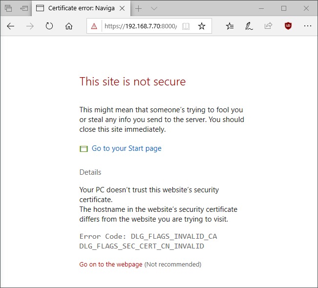
Task: Open the uBlock Origin extension
Action: tap(288, 26)
